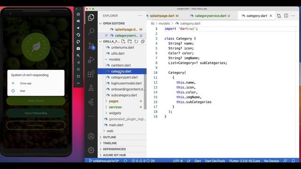
Task: Click Dart DevTools in status bar
Action: point(215,161)
